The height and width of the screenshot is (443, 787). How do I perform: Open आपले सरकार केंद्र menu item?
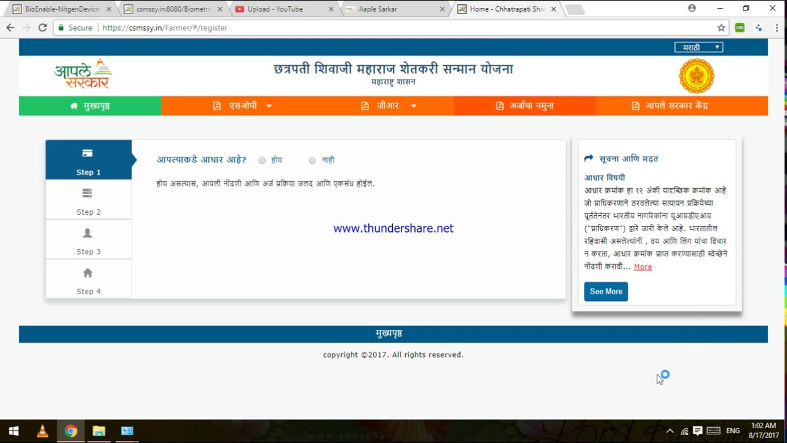(670, 106)
